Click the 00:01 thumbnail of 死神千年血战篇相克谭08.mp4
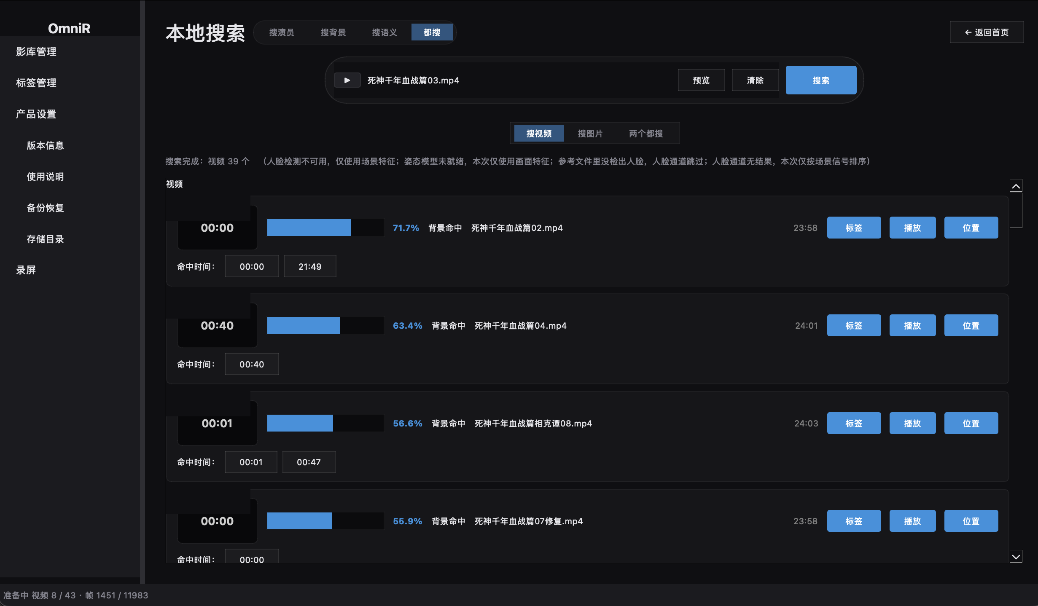This screenshot has width=1038, height=606. (217, 423)
